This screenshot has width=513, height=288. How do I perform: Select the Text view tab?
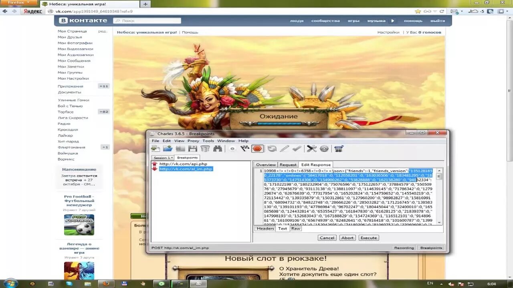coord(283,228)
